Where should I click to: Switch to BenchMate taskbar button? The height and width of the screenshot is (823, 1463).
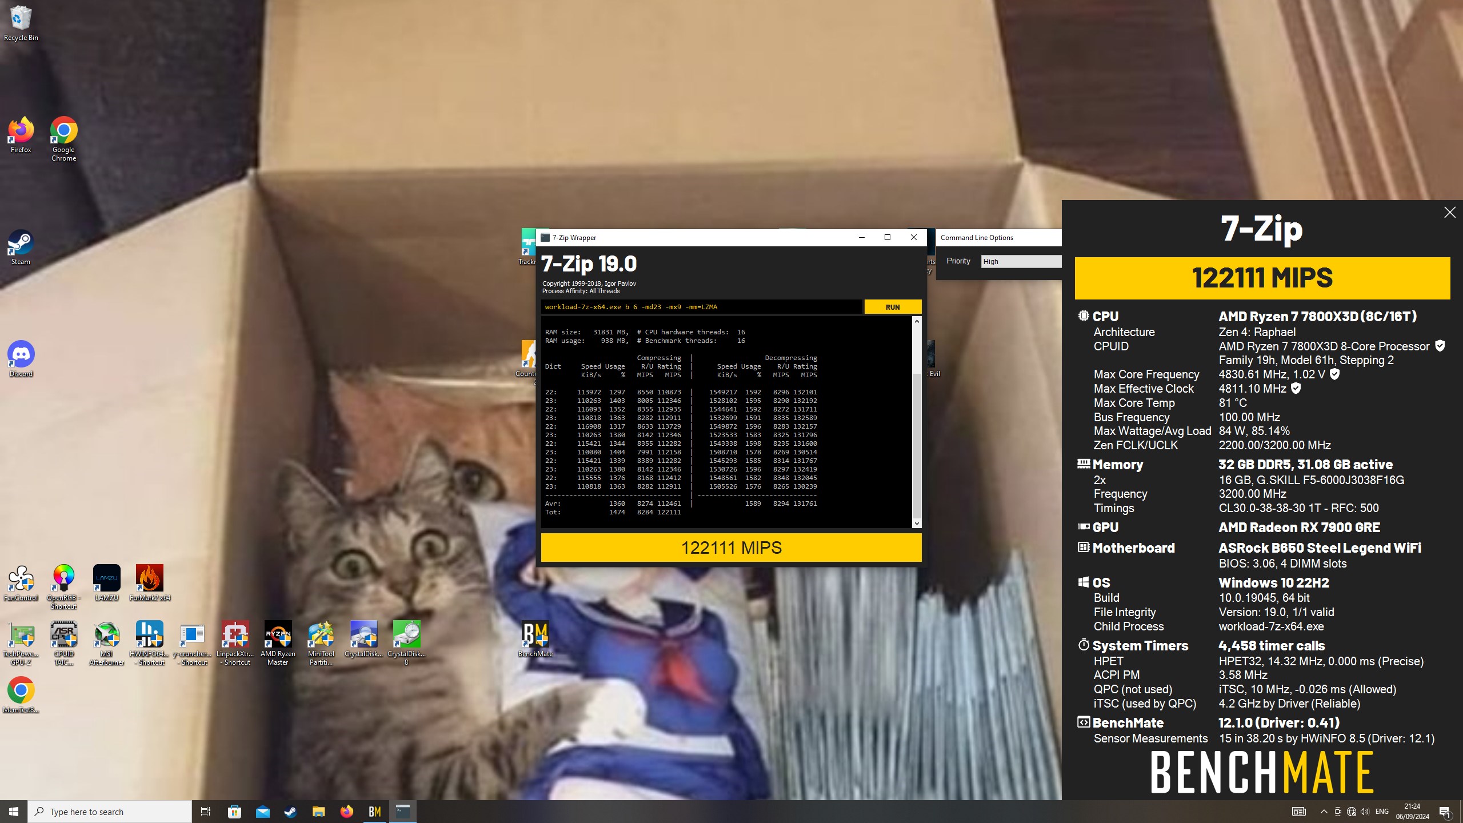[375, 812]
